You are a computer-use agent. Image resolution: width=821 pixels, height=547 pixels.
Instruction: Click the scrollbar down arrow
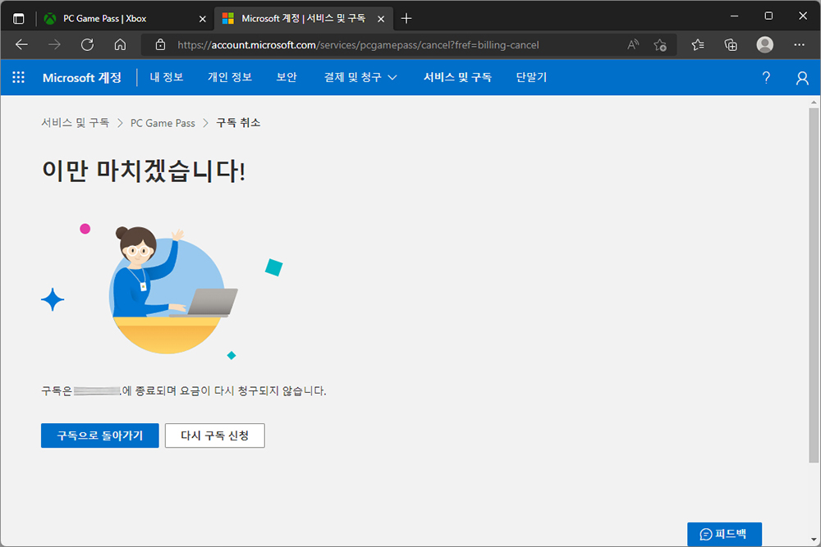coord(813,540)
